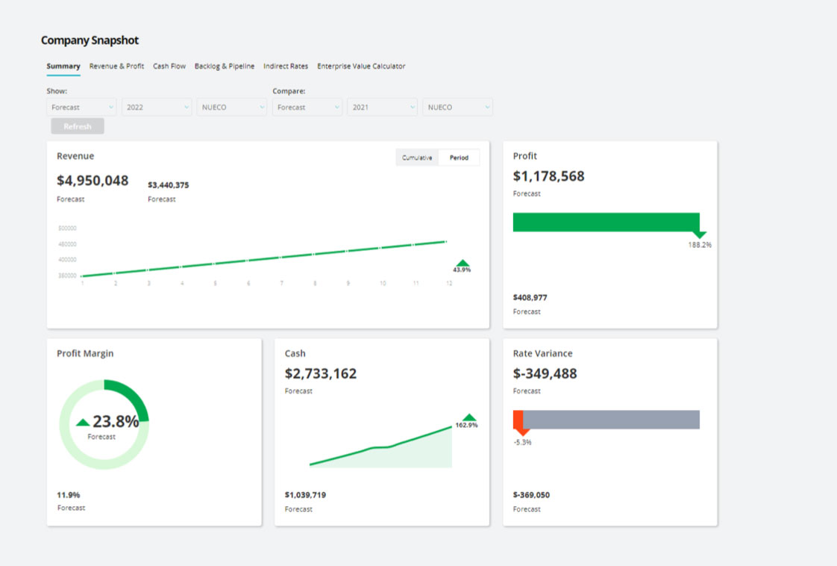Click the green triangle beside 23.8% profit margin
Screen dimensions: 837x566
click(x=83, y=423)
